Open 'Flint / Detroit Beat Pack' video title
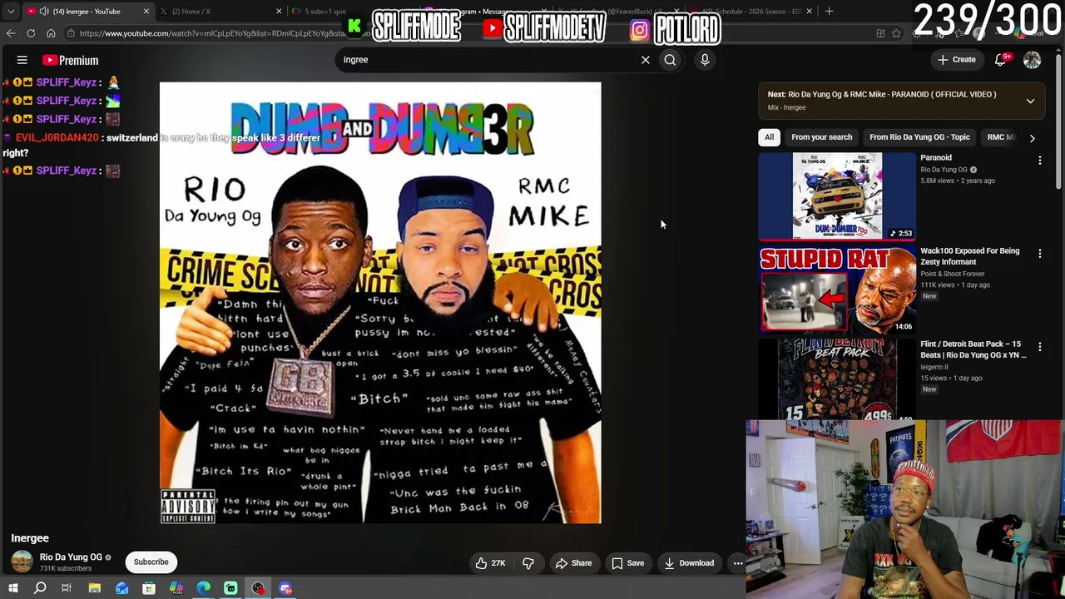Viewport: 1065px width, 599px height. click(x=973, y=349)
